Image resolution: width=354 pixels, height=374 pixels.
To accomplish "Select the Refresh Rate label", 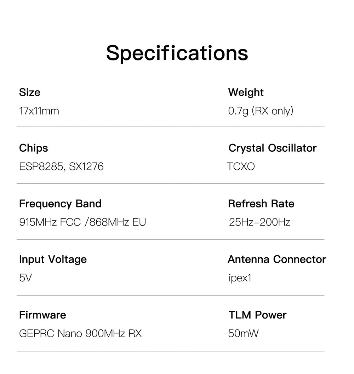I will coord(261,204).
